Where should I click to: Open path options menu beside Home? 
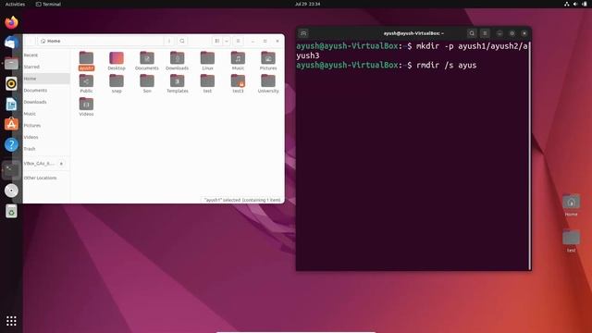pyautogui.click(x=169, y=41)
